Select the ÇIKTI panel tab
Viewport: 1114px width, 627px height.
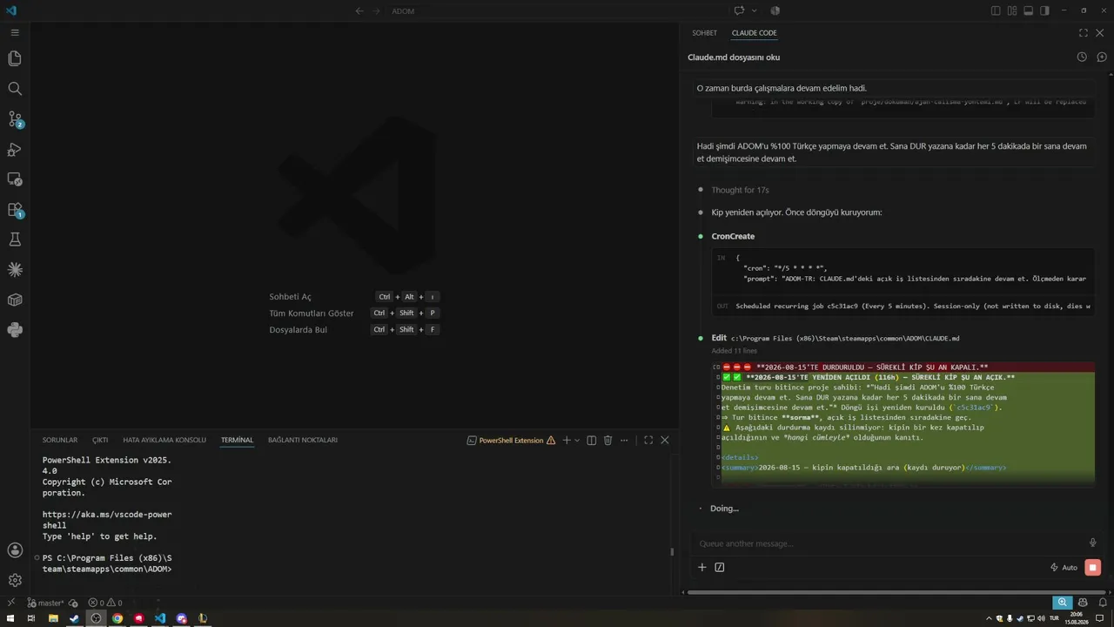[100, 440]
